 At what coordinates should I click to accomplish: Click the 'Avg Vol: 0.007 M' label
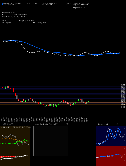(x=81, y=5)
